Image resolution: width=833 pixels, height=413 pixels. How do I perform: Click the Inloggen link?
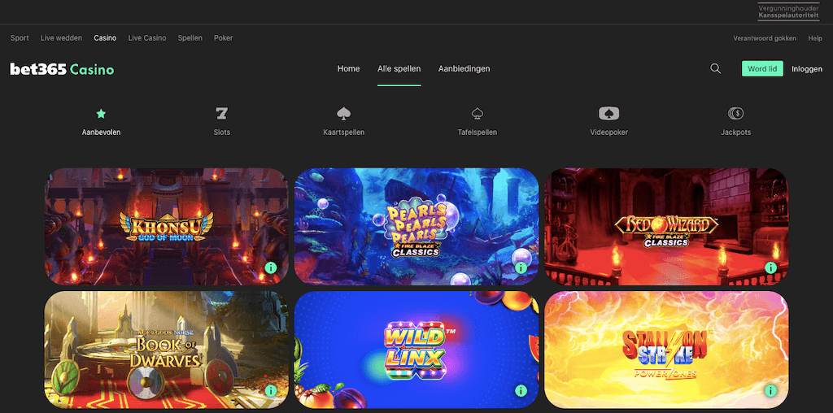pyautogui.click(x=807, y=69)
